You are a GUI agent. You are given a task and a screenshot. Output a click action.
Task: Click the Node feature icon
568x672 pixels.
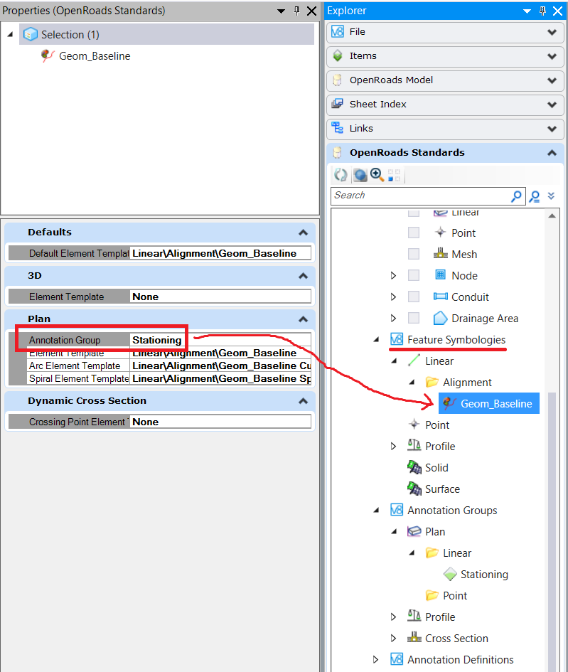(440, 274)
